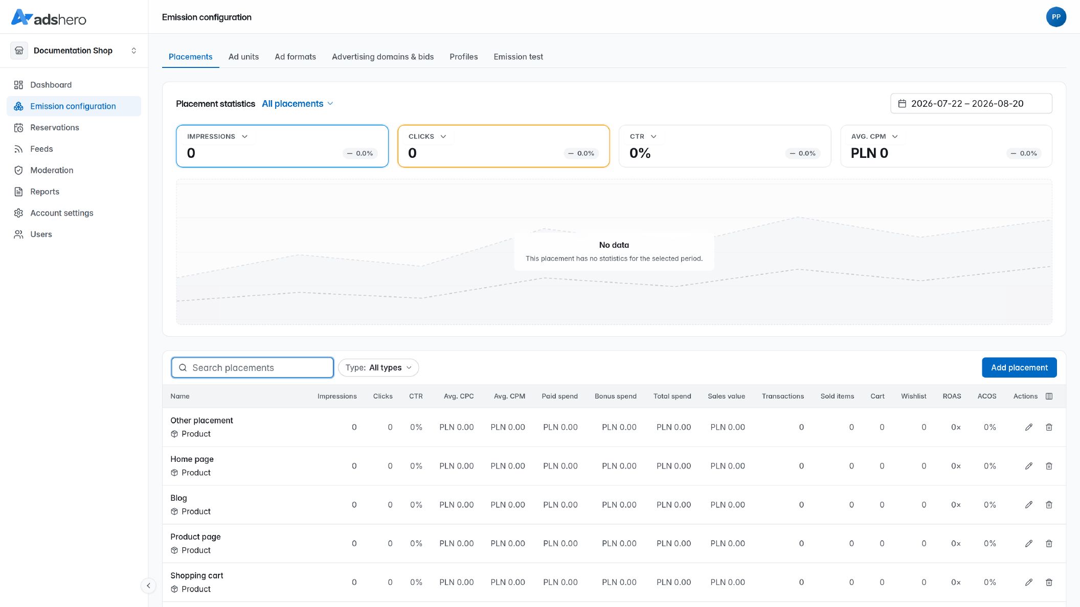The image size is (1080, 607).
Task: Delete the Shopping cart placement via trash icon
Action: pos(1049,582)
